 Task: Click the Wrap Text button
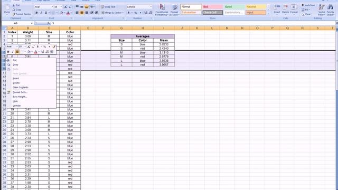108,7
